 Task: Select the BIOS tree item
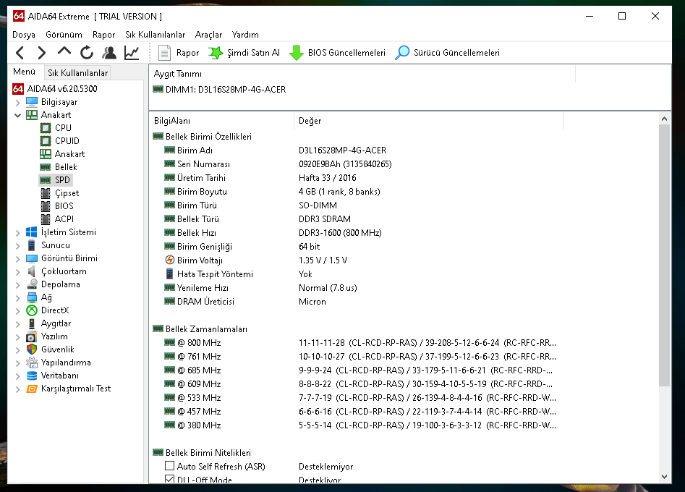tap(57, 205)
